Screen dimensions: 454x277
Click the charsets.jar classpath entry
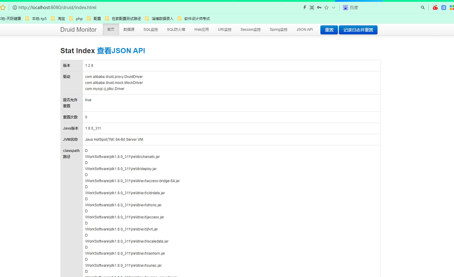(122, 157)
